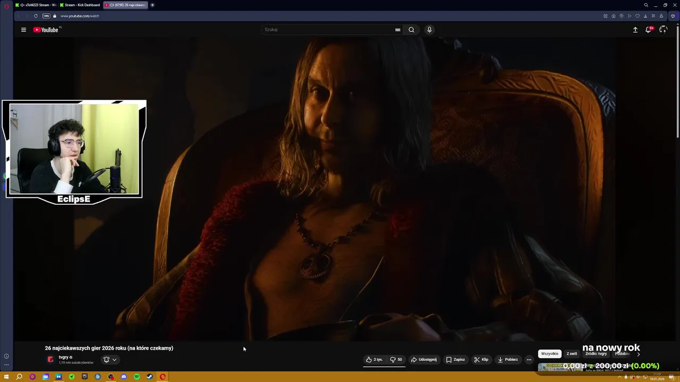
Task: Reload the page with refresh icon
Action: tap(36, 16)
